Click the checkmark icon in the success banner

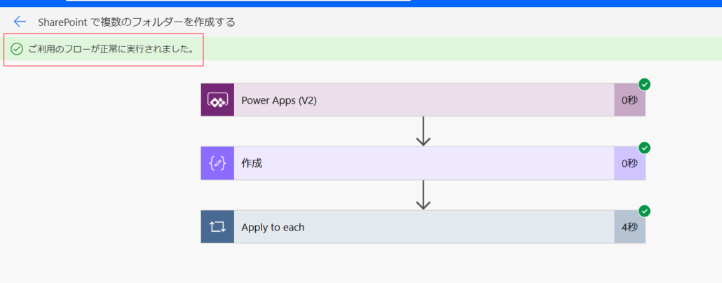tap(17, 50)
